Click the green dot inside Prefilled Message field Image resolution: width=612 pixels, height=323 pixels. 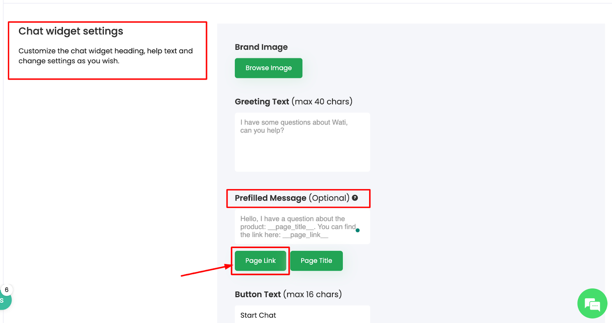pos(358,230)
